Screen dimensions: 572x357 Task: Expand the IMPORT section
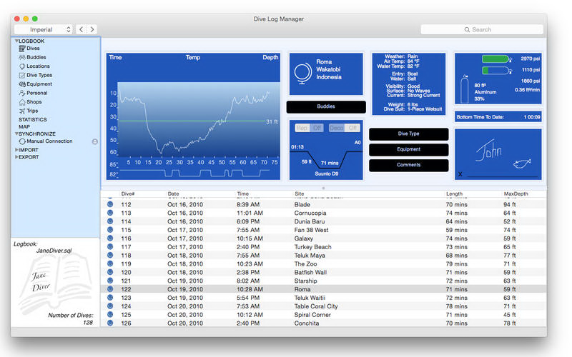16,150
